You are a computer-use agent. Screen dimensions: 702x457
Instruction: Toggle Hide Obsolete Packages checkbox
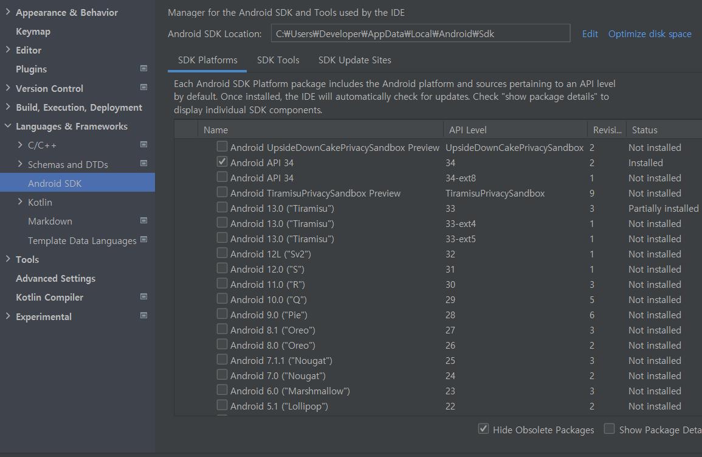point(484,429)
